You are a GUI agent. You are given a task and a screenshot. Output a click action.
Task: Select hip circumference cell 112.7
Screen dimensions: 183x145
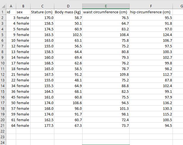coord(151,74)
